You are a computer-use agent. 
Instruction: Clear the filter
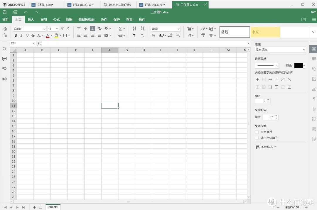[142, 35]
